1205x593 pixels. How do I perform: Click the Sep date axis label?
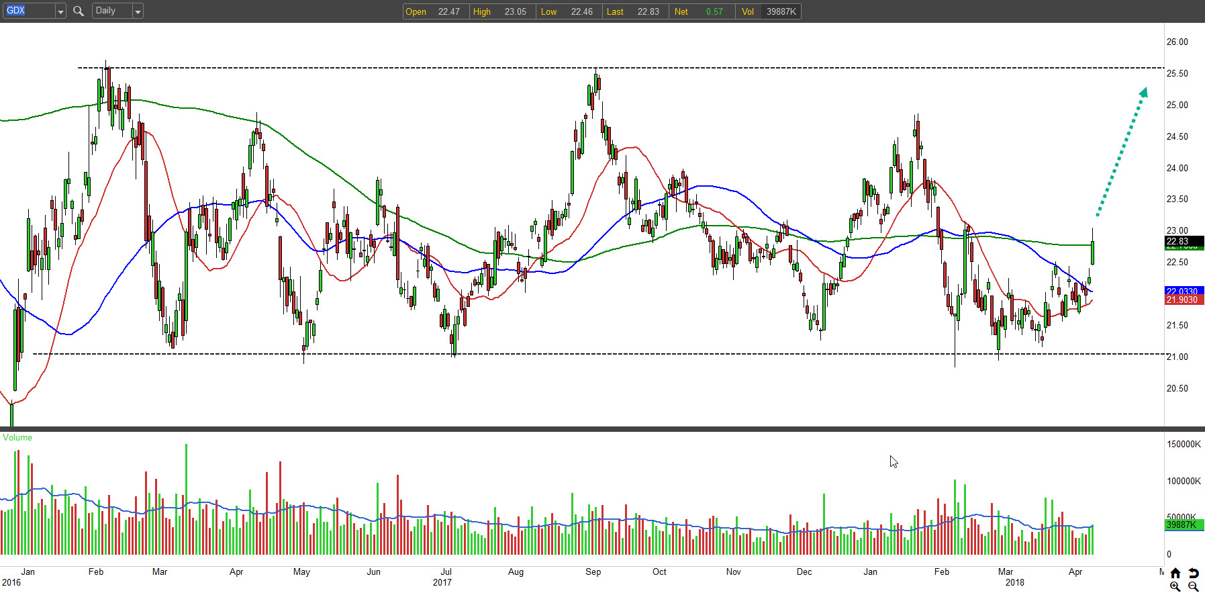coord(593,572)
